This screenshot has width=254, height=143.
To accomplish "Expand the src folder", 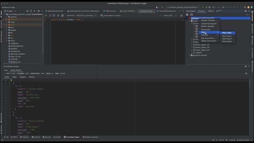I will tap(6, 38).
